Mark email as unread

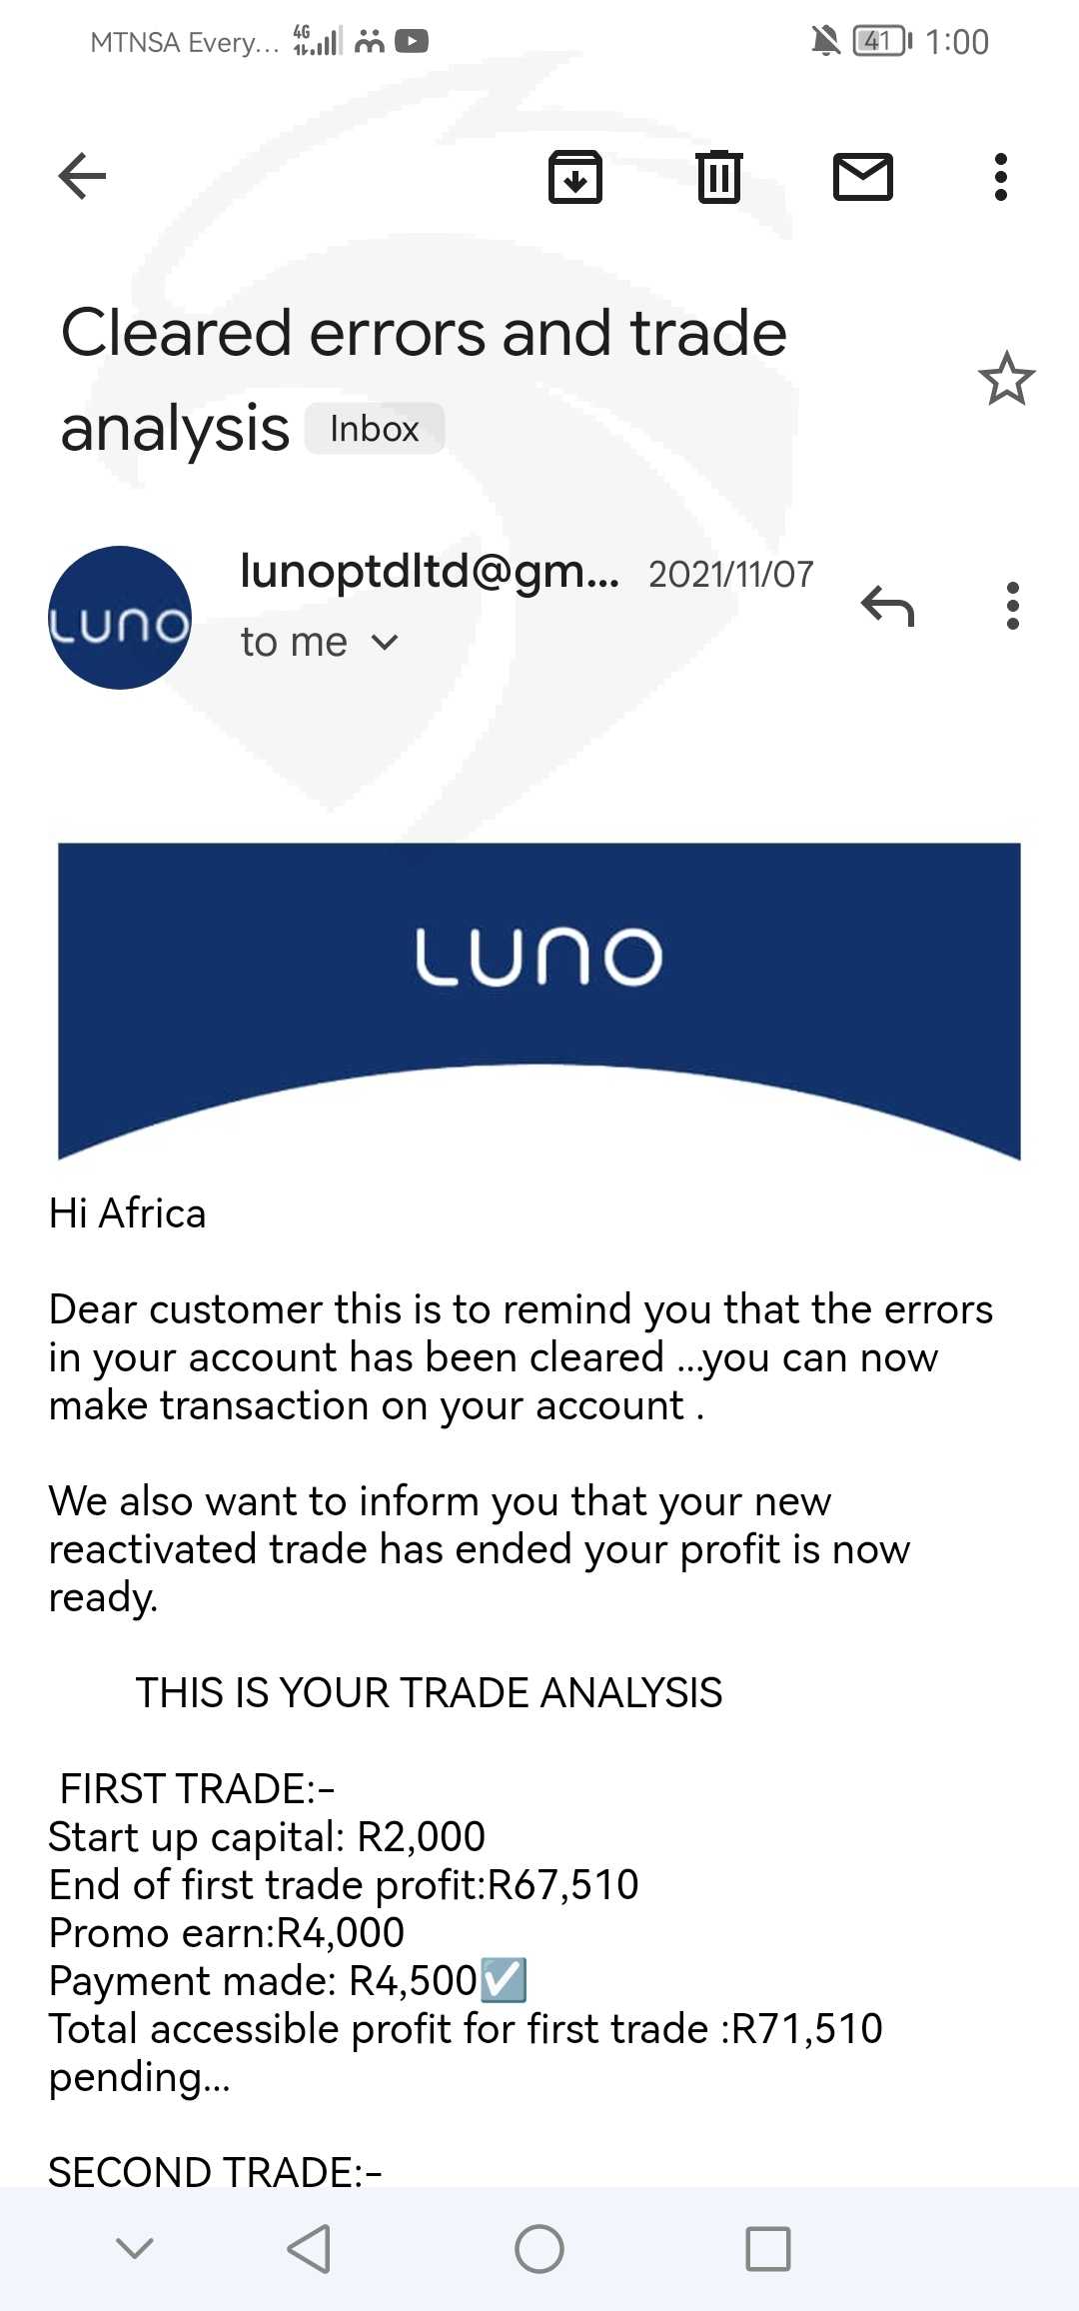862,177
